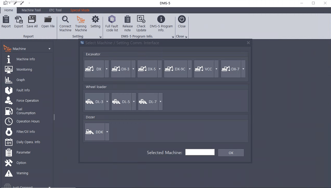Collapse the Machine sidebar section
Image resolution: width=331 pixels, height=188 pixels.
[50, 49]
